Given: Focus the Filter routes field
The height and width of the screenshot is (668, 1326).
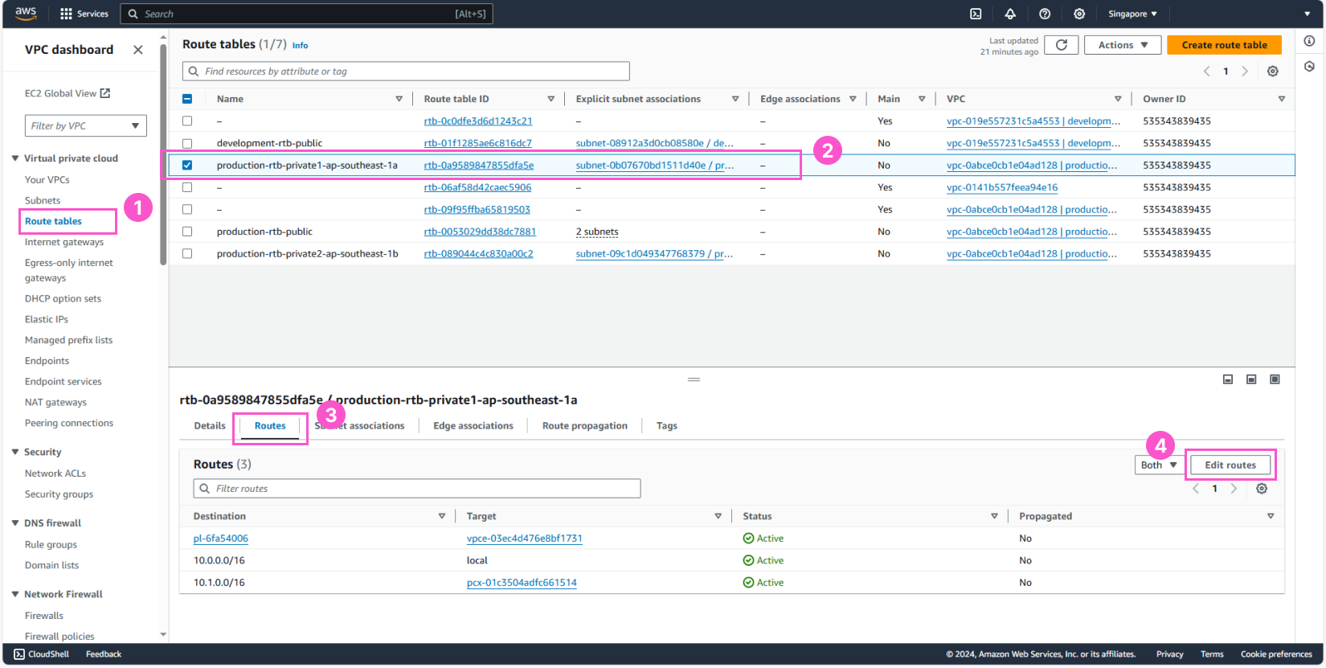Looking at the screenshot, I should point(417,489).
